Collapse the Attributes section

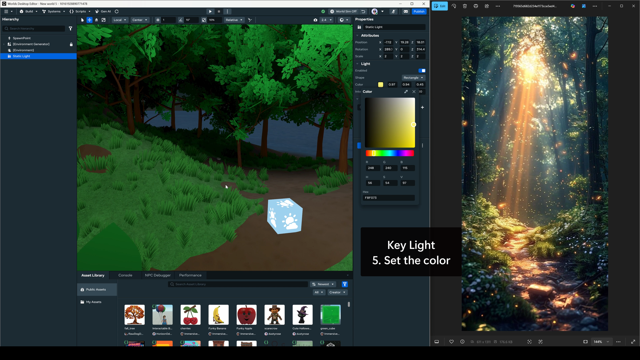click(357, 36)
